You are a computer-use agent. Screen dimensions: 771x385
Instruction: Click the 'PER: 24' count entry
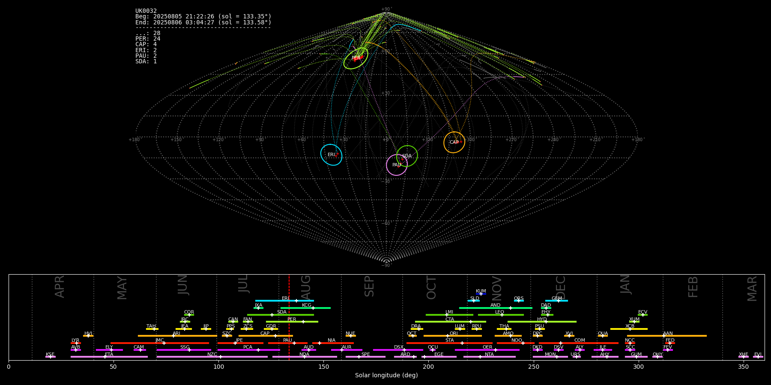point(148,39)
